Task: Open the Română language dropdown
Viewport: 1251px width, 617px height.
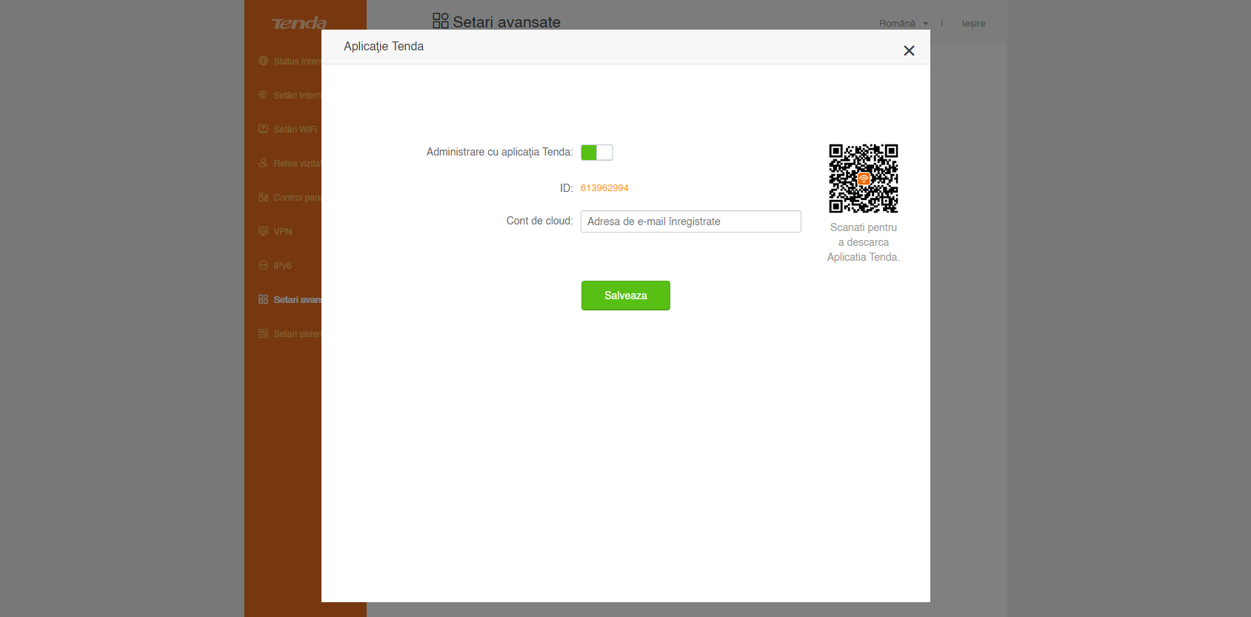Action: click(x=903, y=24)
